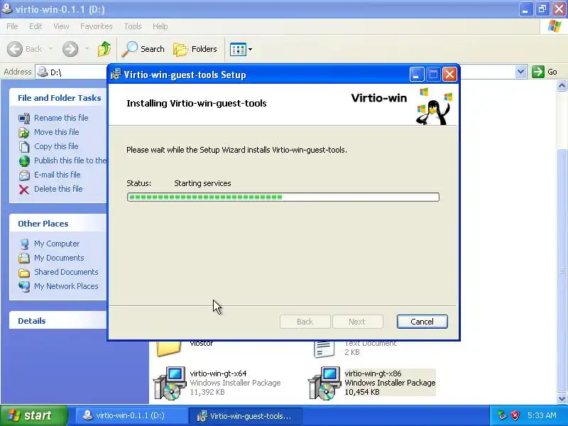
Task: Click the red Delete X icon
Action: click(24, 189)
